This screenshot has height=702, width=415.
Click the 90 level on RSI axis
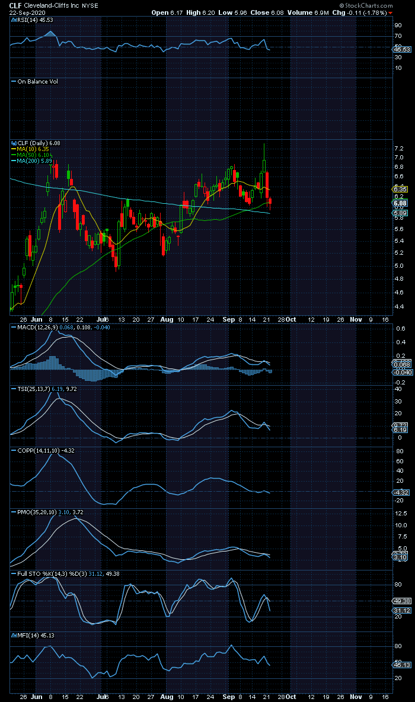point(398,25)
